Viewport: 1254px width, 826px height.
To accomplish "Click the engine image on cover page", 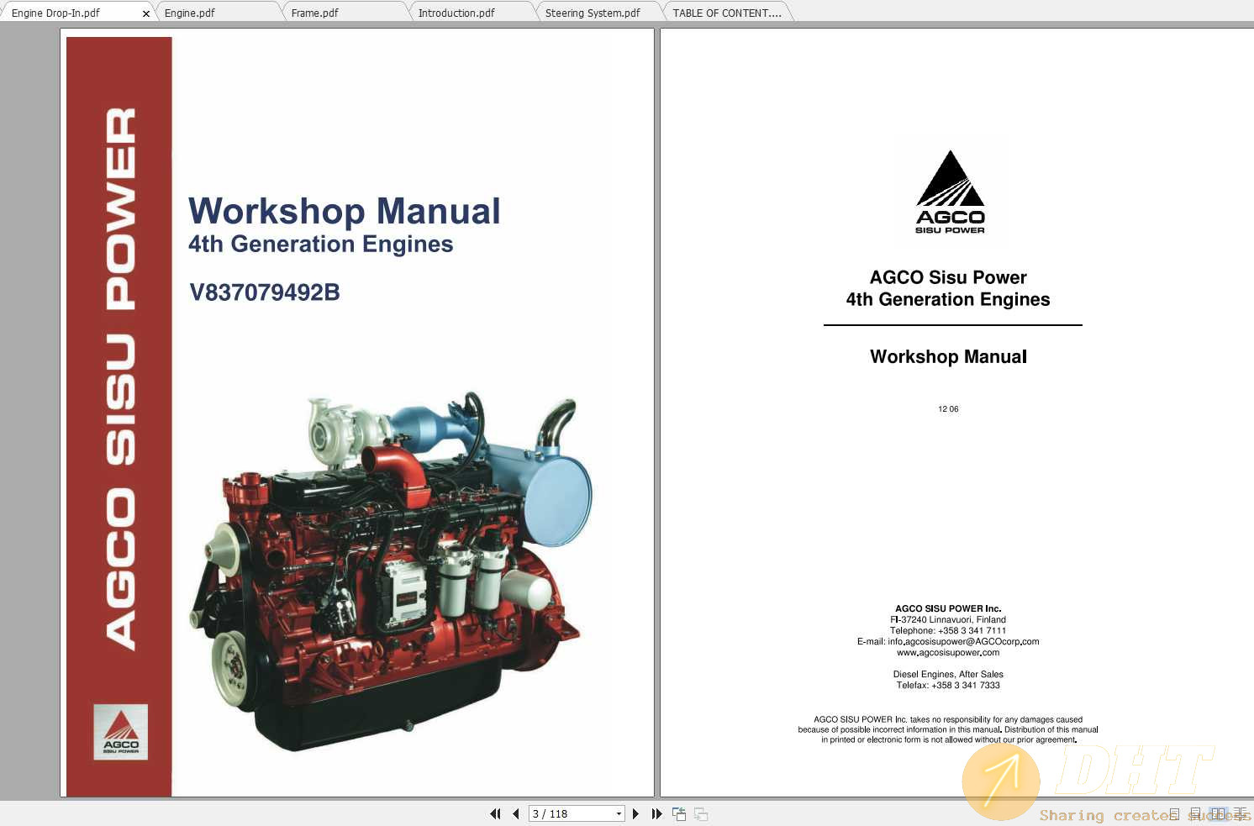I will tap(392, 571).
